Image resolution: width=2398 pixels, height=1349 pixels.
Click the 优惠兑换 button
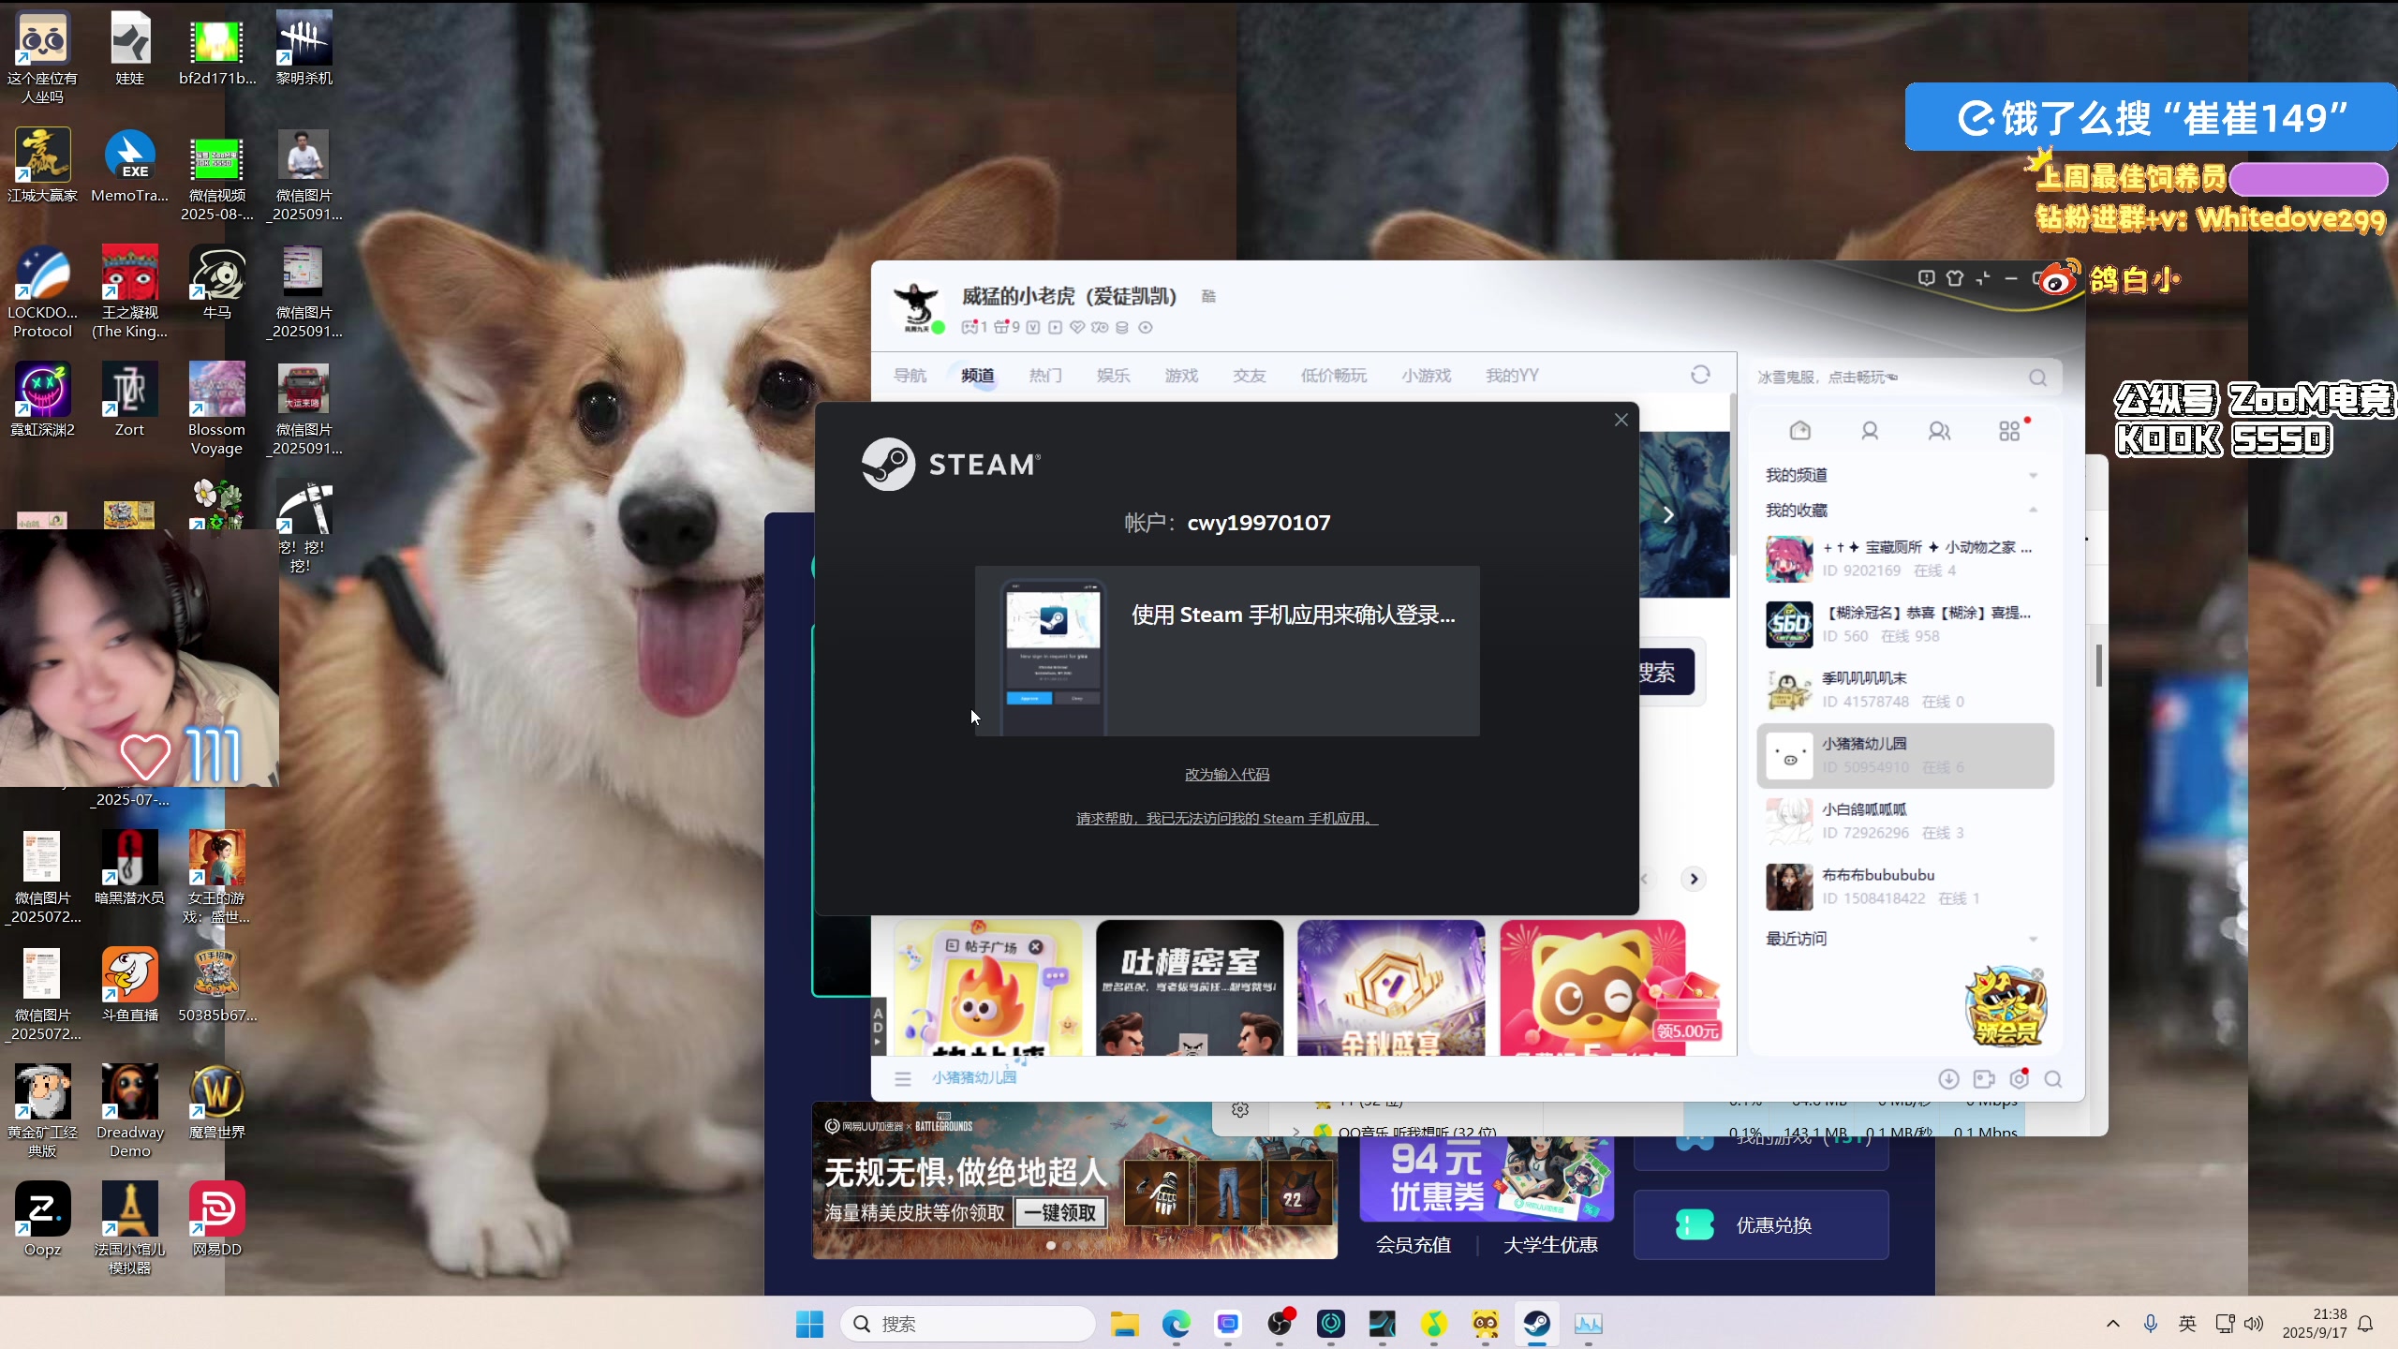[x=1761, y=1225]
